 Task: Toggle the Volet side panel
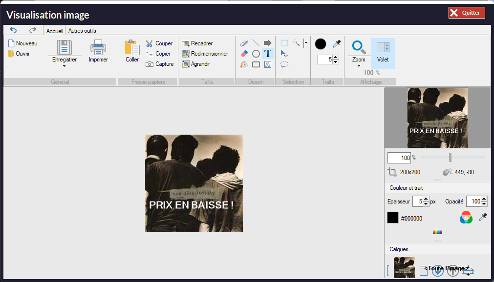point(383,53)
